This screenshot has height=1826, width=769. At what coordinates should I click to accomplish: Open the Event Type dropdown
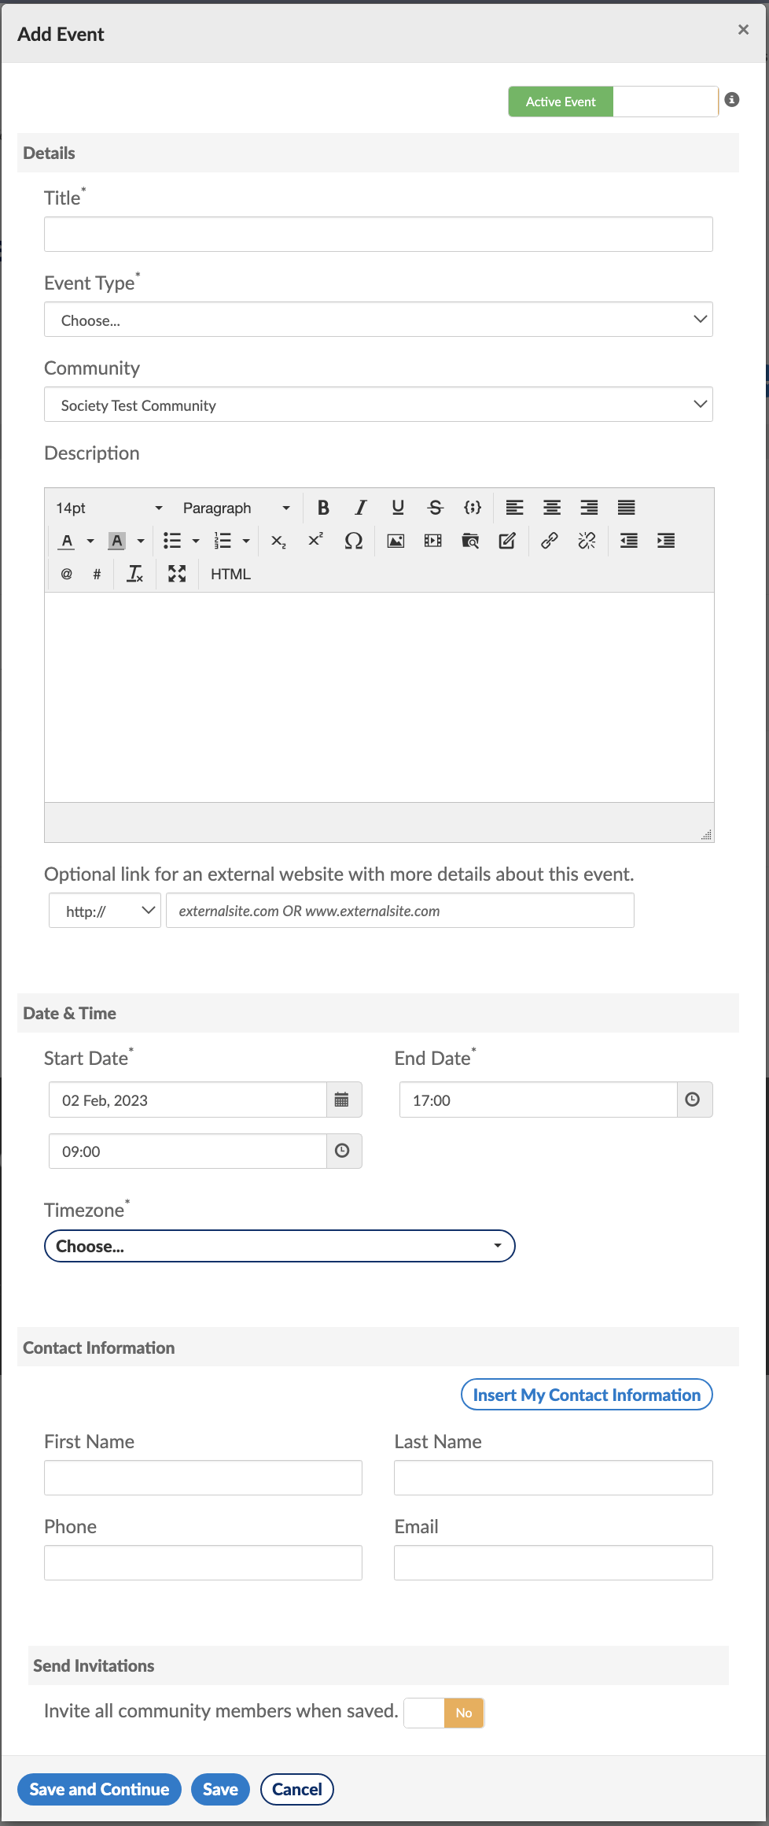[378, 320]
